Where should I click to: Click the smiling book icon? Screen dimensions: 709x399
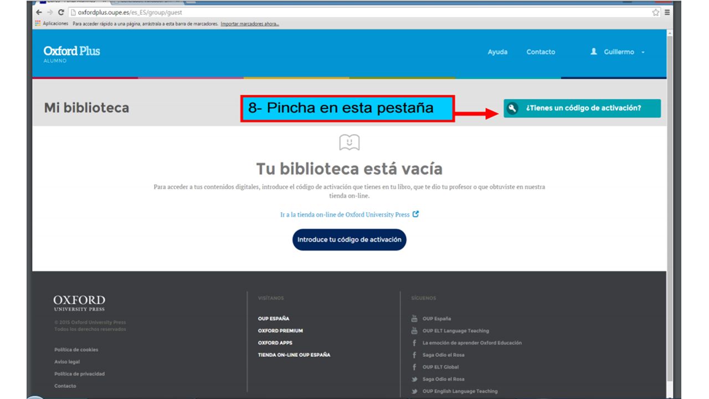[349, 142]
